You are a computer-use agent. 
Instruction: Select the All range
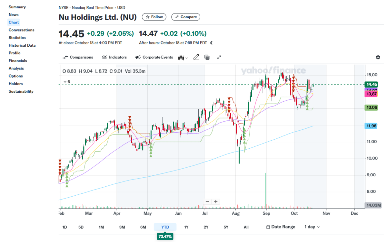246,227
